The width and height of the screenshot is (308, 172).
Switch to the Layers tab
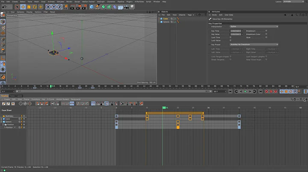(19, 96)
